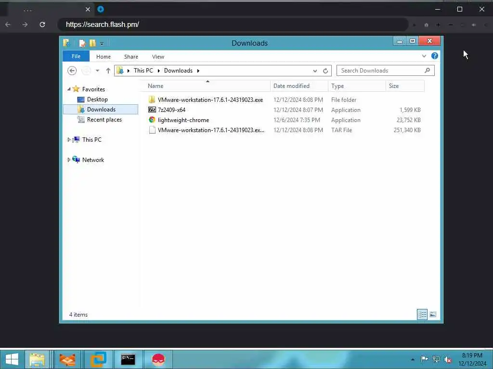Click the browser back arrow

(x=8, y=25)
